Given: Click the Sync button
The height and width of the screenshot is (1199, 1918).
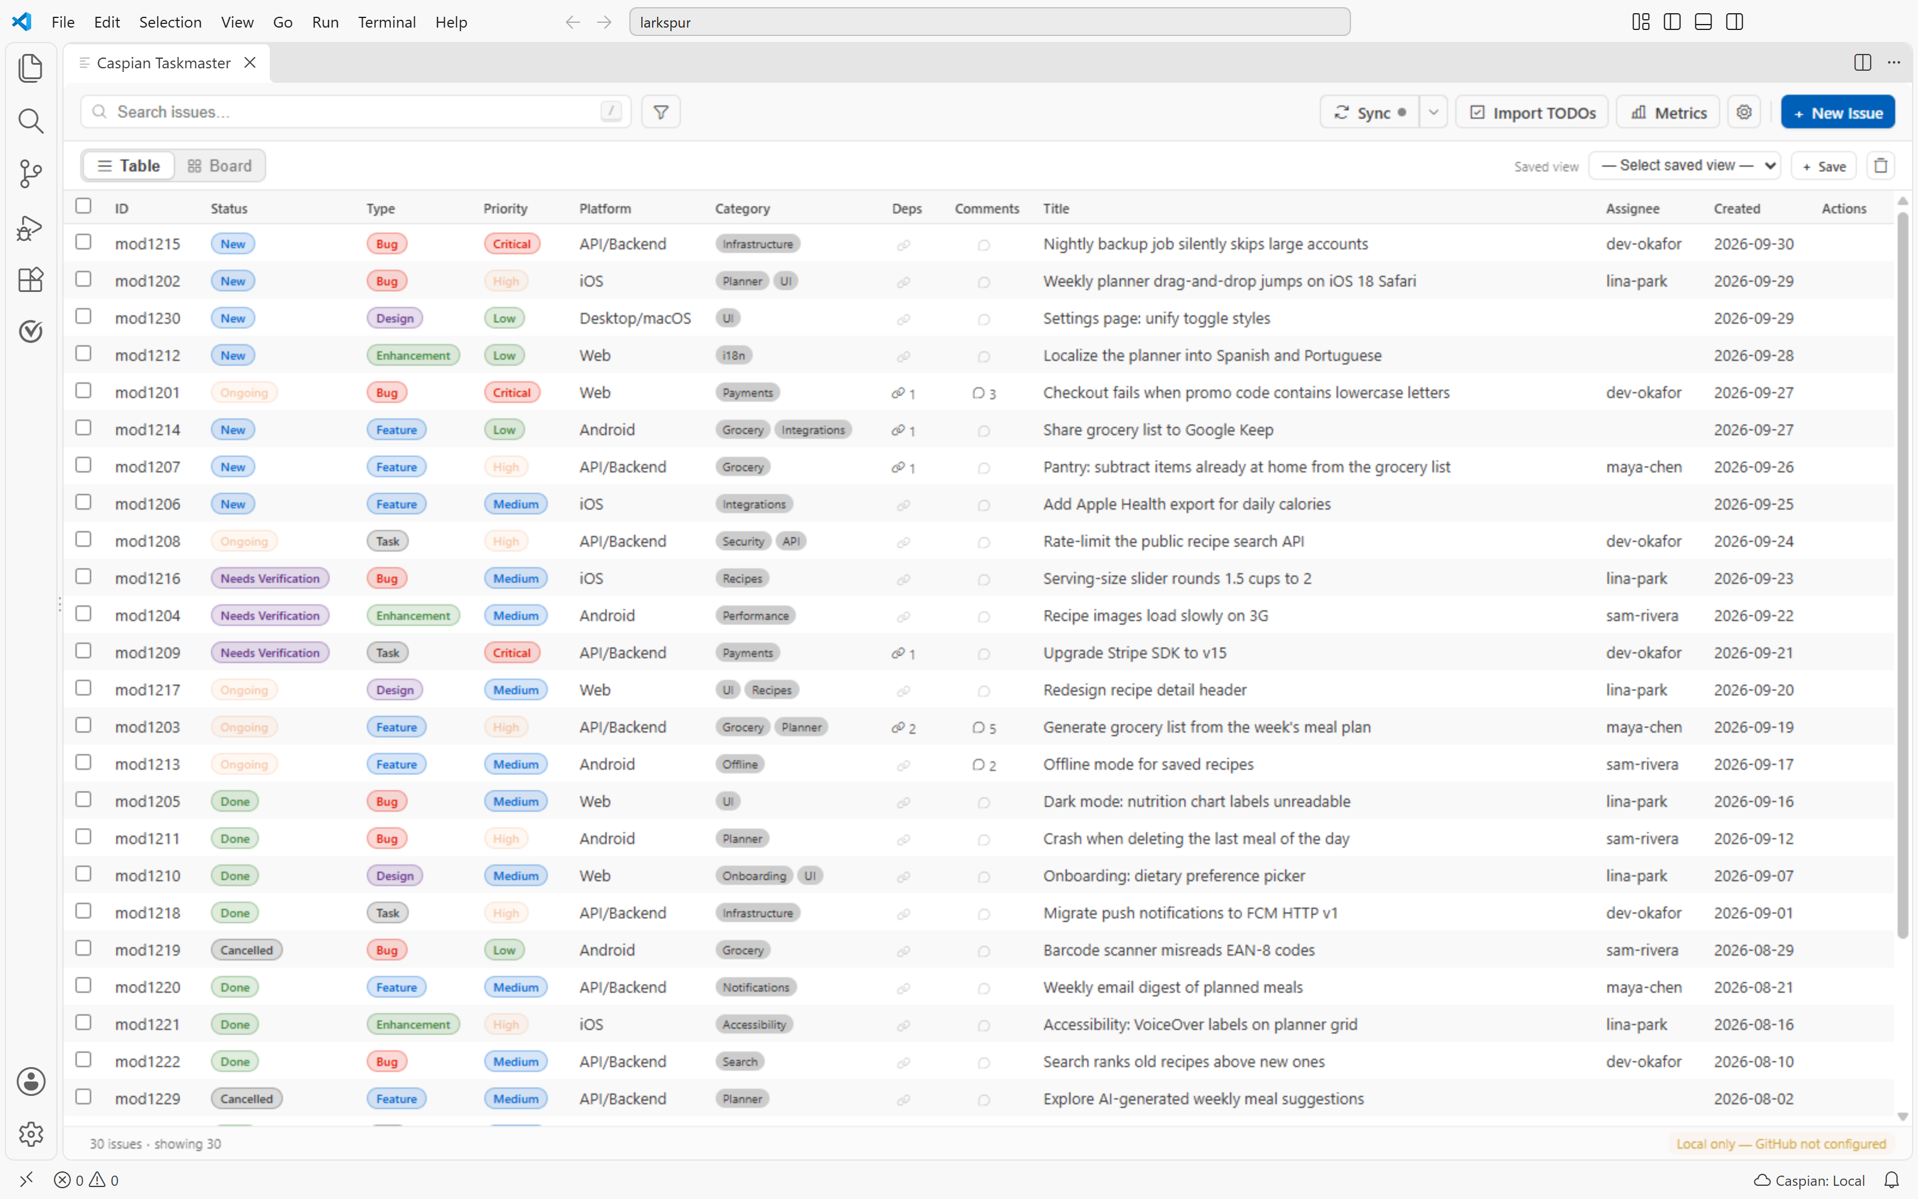Looking at the screenshot, I should click(x=1370, y=112).
